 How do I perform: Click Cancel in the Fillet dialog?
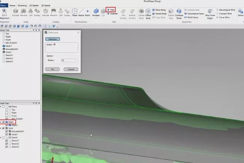click(68, 69)
